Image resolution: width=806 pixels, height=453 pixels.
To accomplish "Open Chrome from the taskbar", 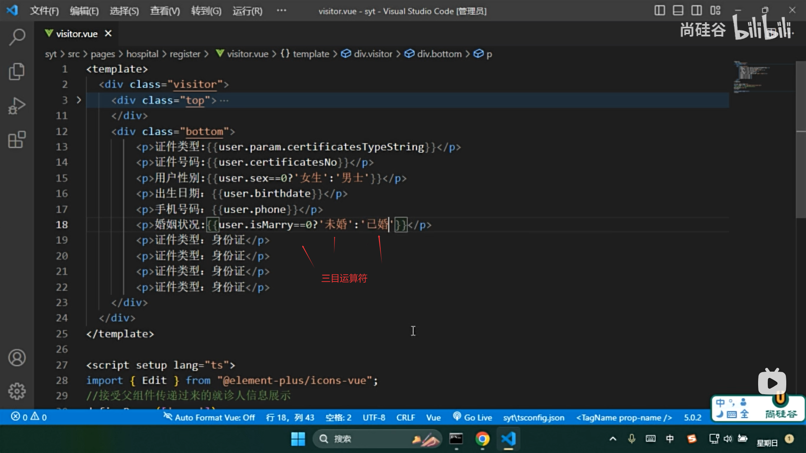I will [482, 439].
